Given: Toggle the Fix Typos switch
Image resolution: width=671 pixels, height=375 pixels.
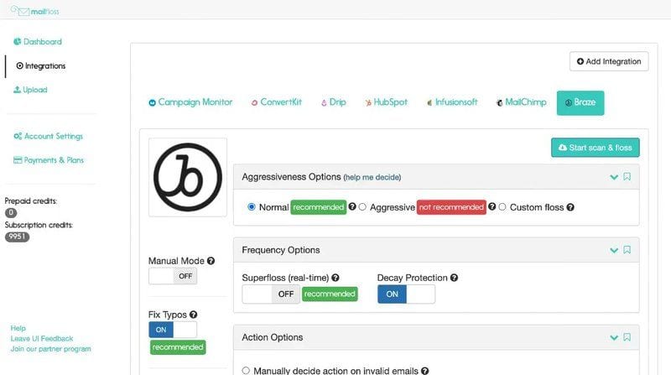Looking at the screenshot, I should (173, 330).
